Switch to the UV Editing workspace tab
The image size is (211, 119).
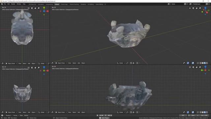click(91, 4)
